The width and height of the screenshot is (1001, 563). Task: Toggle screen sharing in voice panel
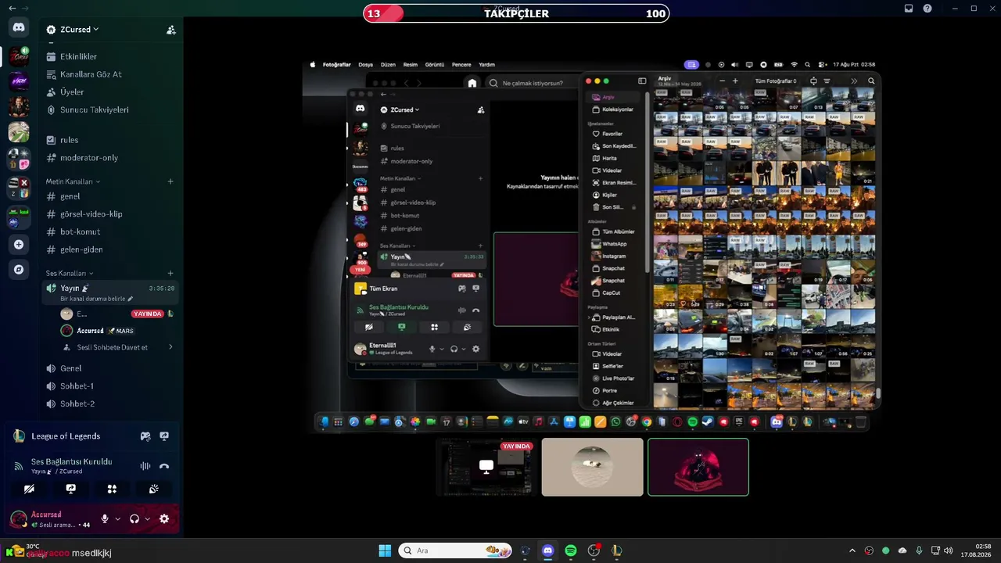coord(70,489)
